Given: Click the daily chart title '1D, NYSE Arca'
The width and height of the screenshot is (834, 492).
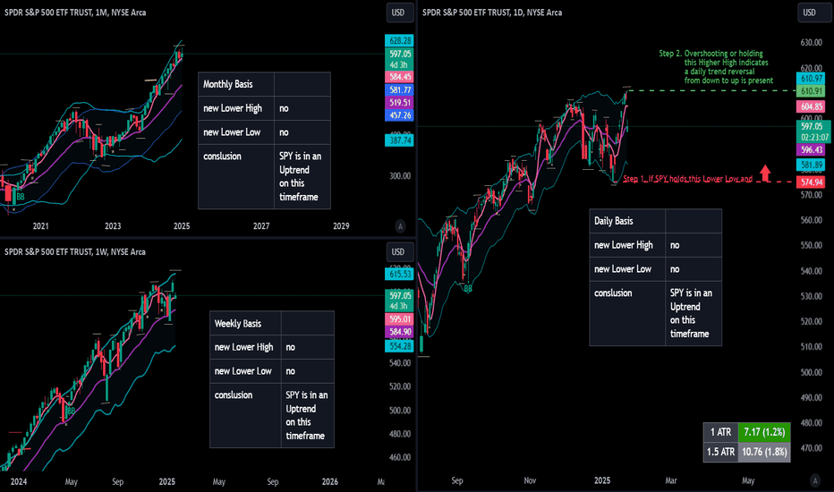Looking at the screenshot, I should 537,13.
